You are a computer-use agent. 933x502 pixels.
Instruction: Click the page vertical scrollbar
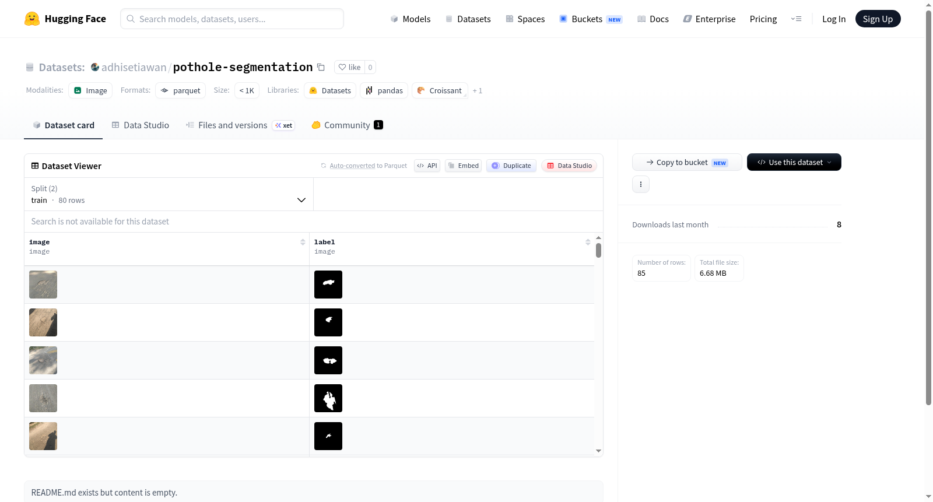928,207
